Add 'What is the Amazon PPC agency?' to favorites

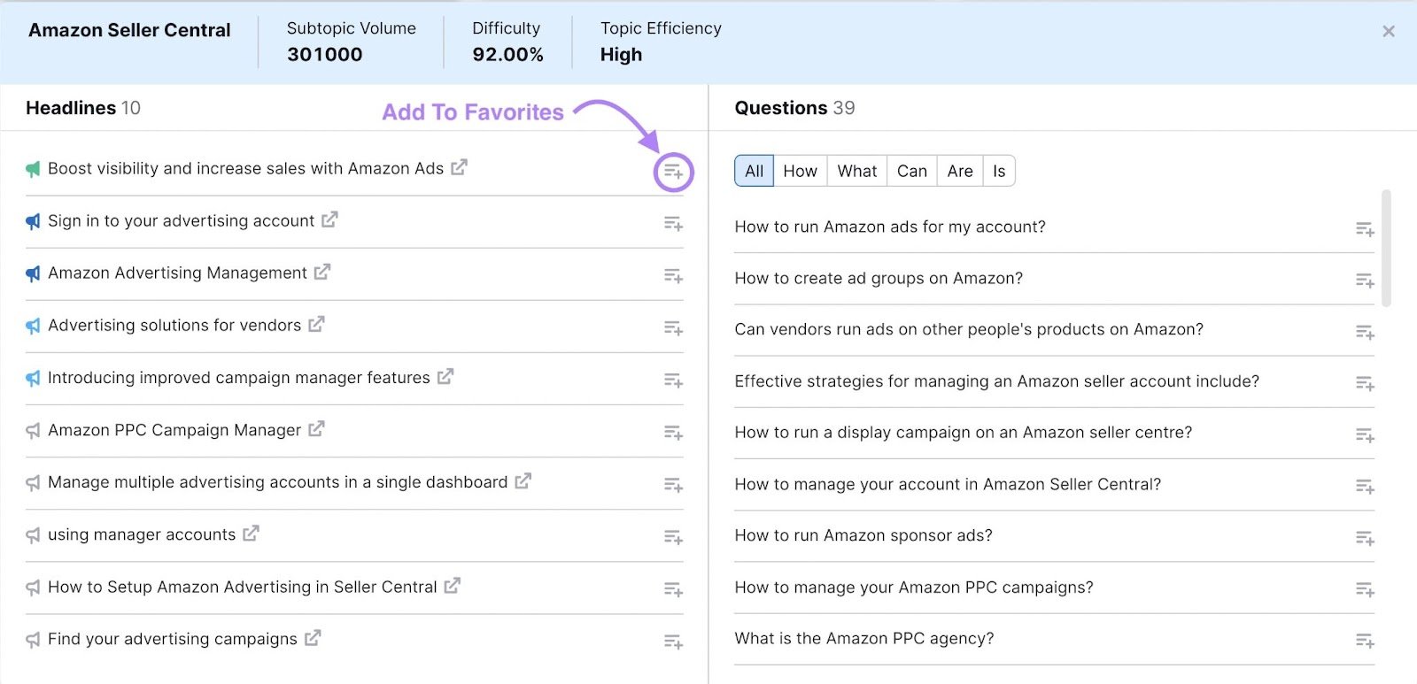(x=1364, y=641)
